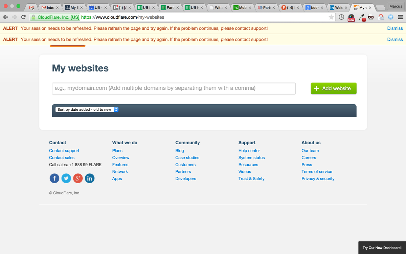Open the Features link
Image resolution: width=406 pixels, height=254 pixels.
pos(120,165)
